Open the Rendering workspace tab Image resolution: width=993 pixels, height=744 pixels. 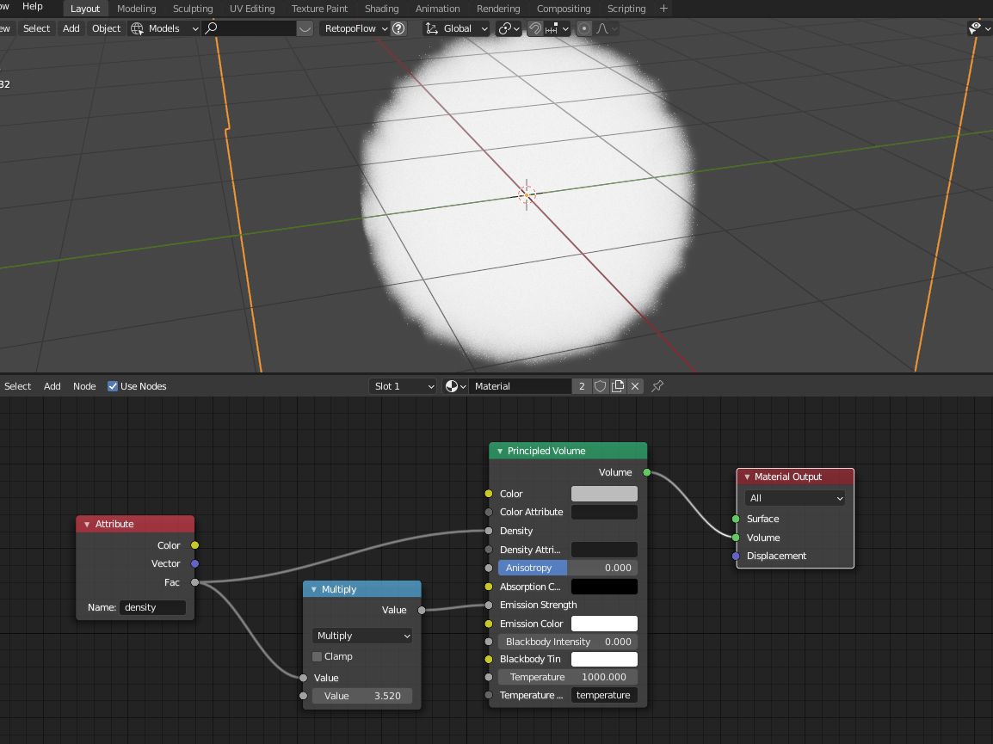[497, 9]
